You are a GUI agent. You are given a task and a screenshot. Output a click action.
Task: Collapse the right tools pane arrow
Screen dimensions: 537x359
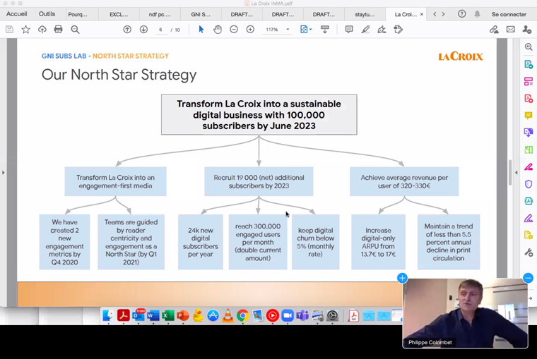click(x=517, y=172)
